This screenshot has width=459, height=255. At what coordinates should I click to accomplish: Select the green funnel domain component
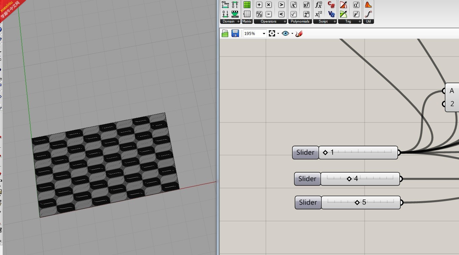click(235, 14)
